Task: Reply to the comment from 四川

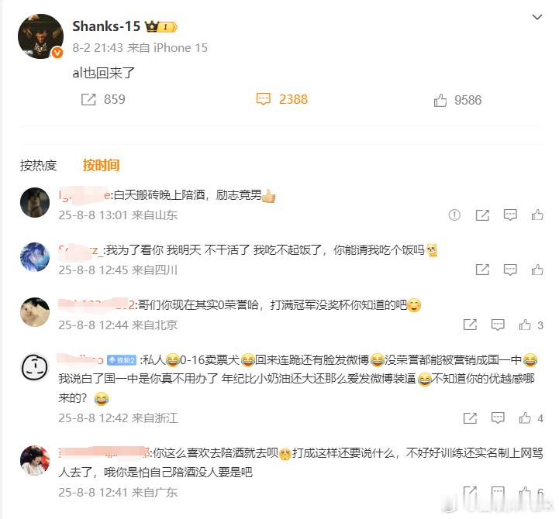Action: pos(510,270)
